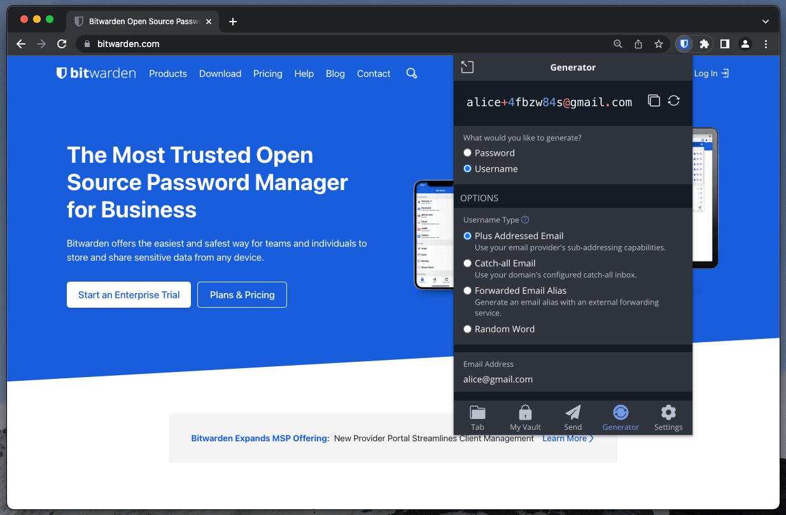Click the Plans & Pricing button
Viewport: 786px width, 515px height.
pyautogui.click(x=242, y=294)
